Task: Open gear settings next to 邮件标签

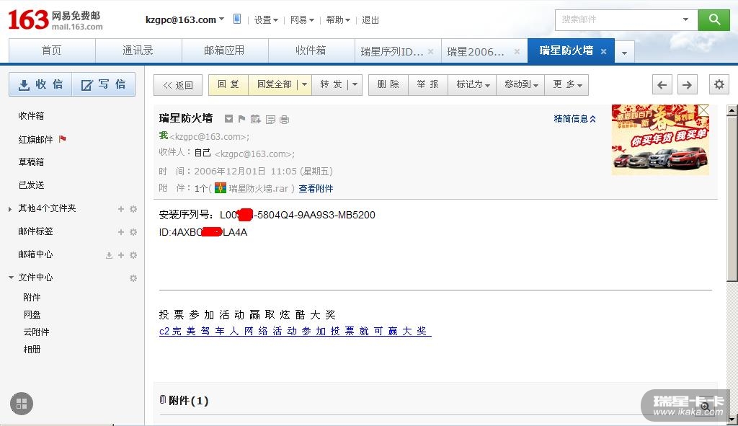Action: pyautogui.click(x=133, y=231)
